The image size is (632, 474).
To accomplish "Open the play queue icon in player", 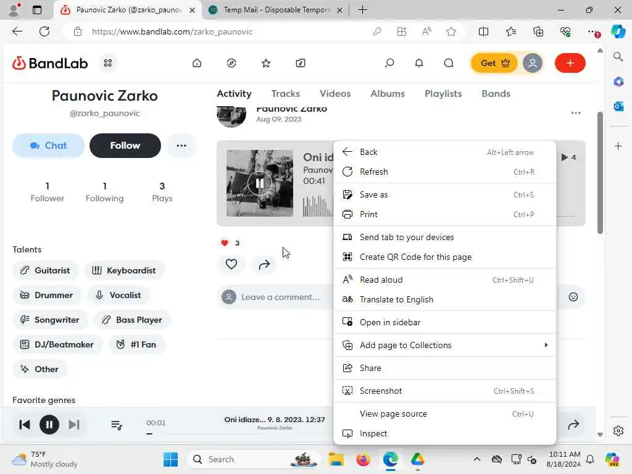I will [x=117, y=425].
